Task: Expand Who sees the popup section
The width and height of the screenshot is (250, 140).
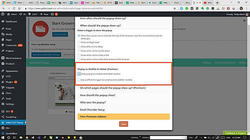Action: [123, 103]
